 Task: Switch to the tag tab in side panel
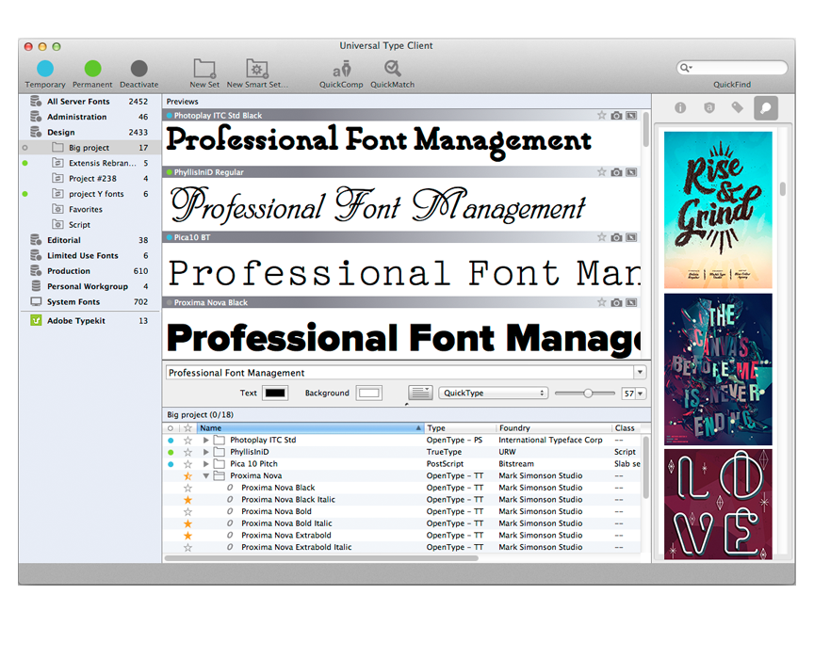pos(738,108)
